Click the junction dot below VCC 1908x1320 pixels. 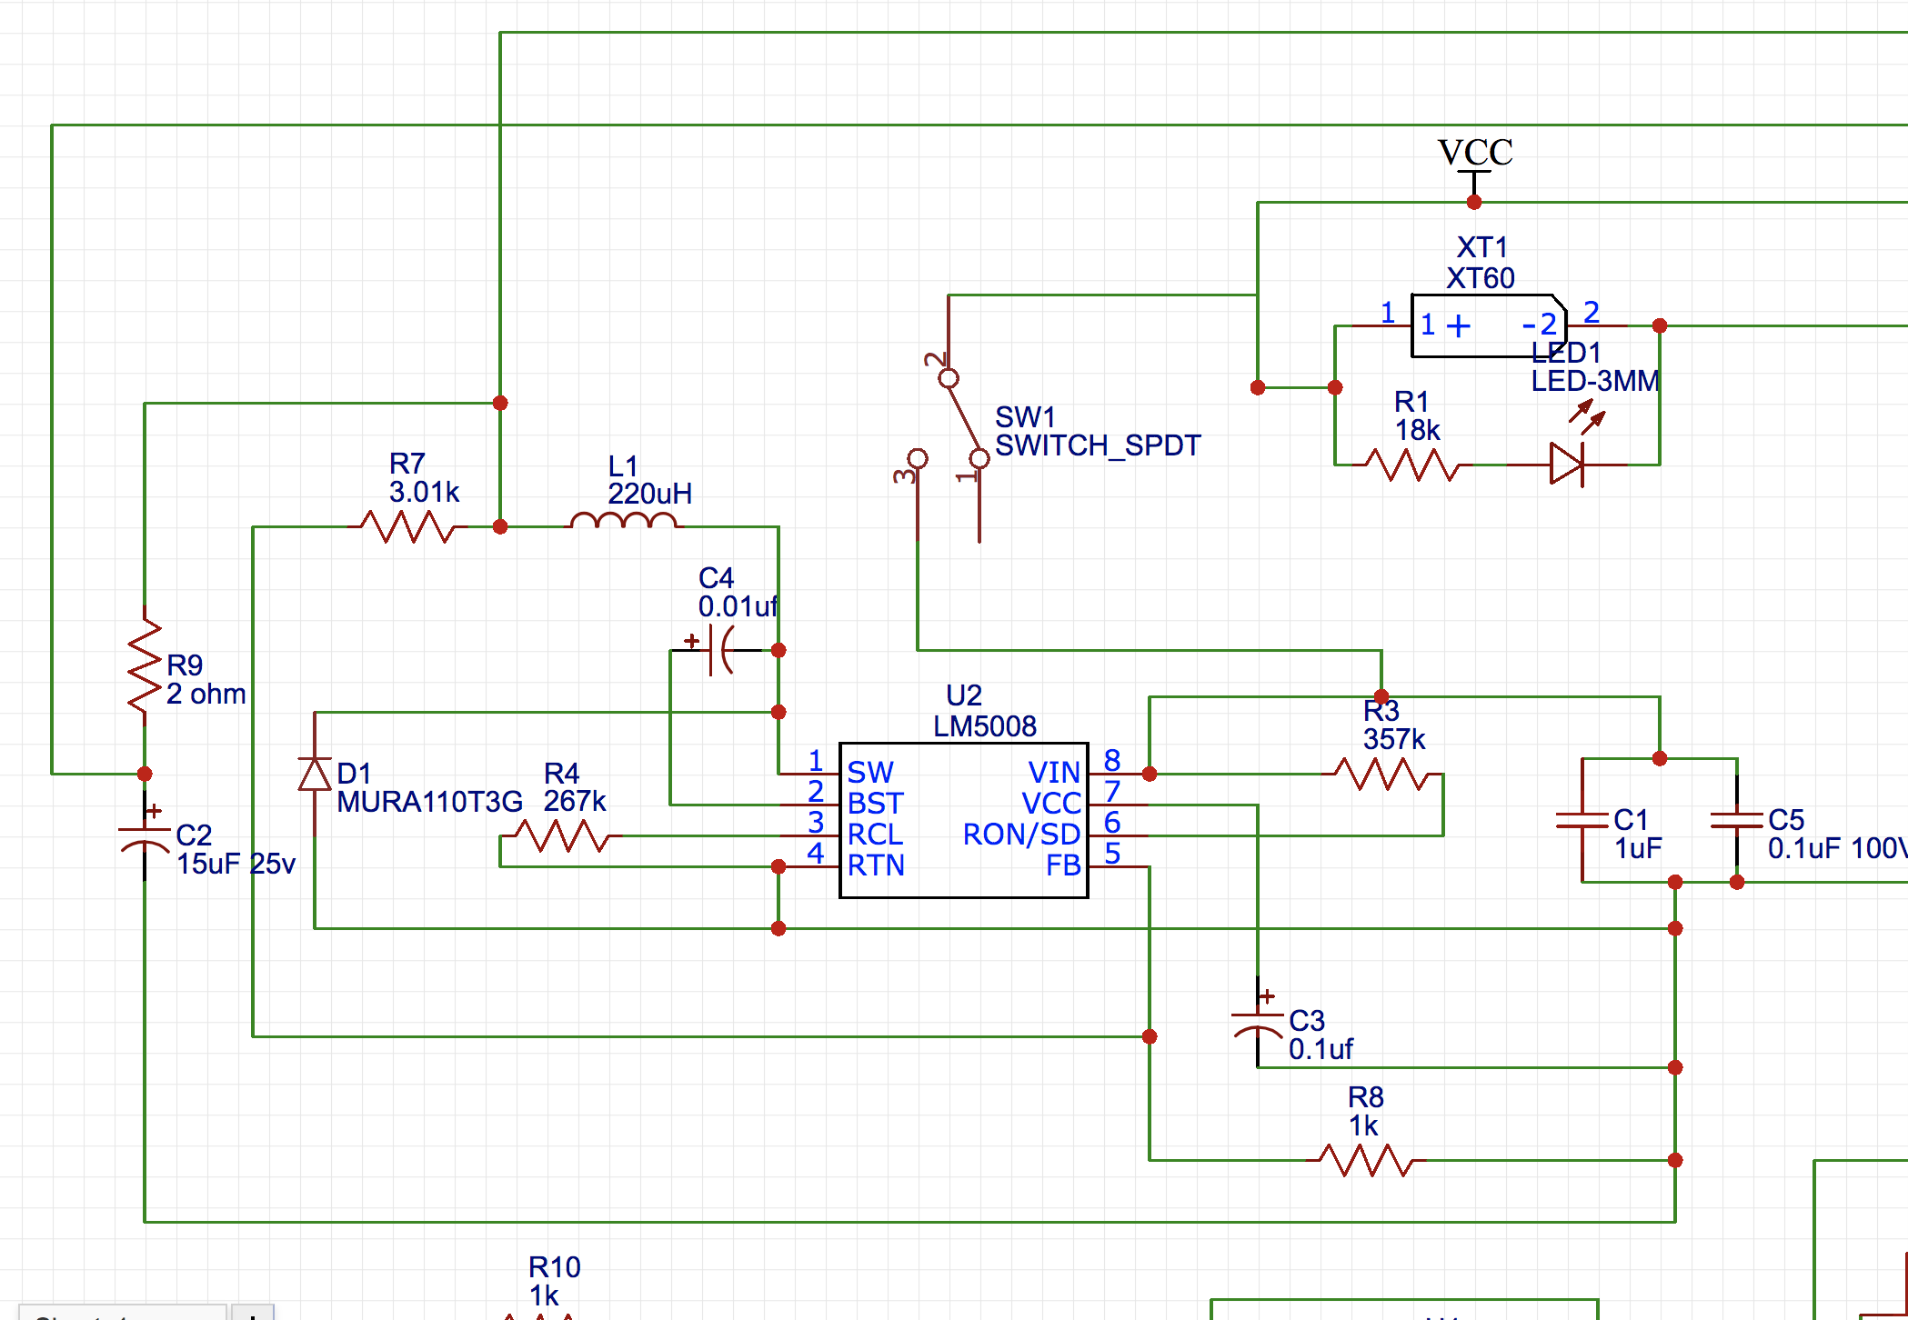1474,202
